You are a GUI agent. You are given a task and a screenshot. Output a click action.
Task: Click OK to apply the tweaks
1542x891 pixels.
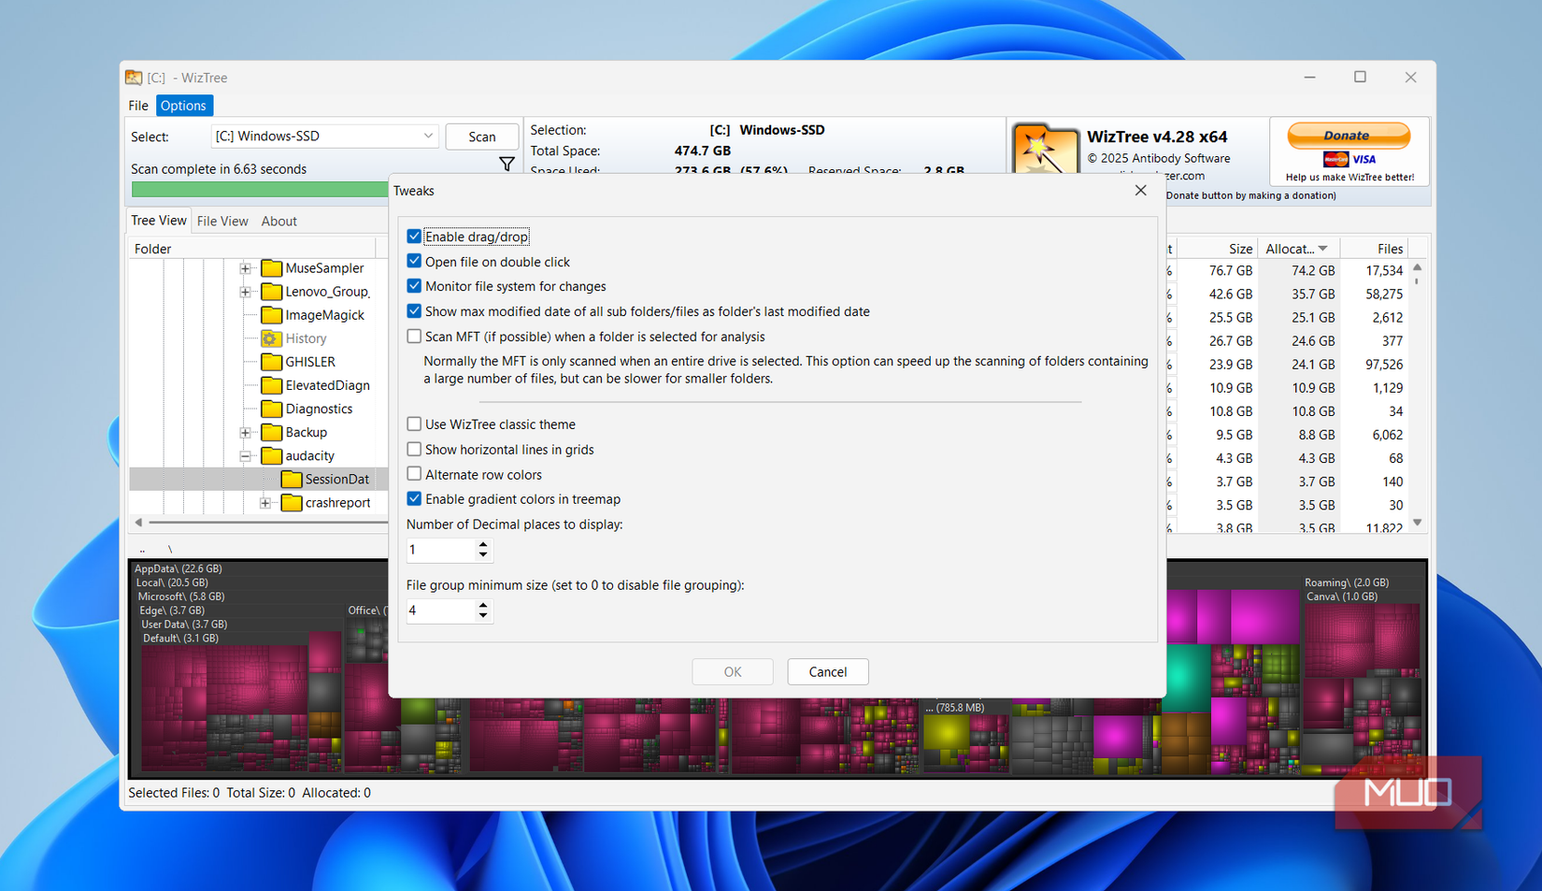click(x=732, y=671)
